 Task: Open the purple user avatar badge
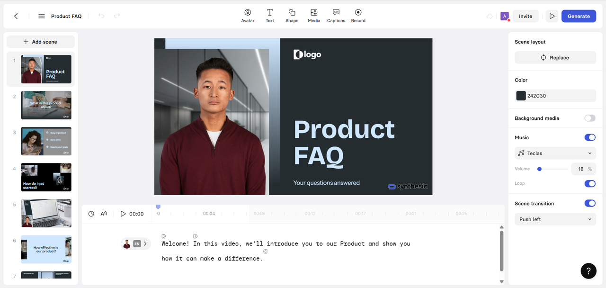click(505, 16)
